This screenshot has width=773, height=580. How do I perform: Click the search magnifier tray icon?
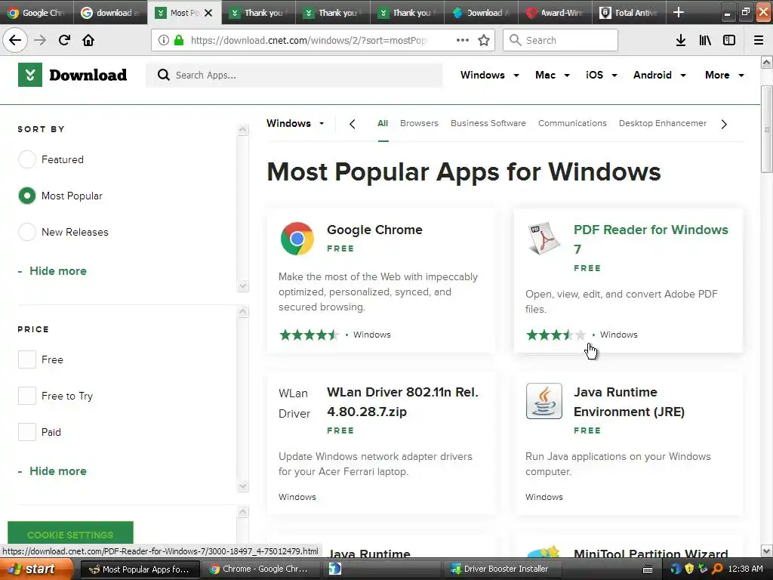(717, 569)
